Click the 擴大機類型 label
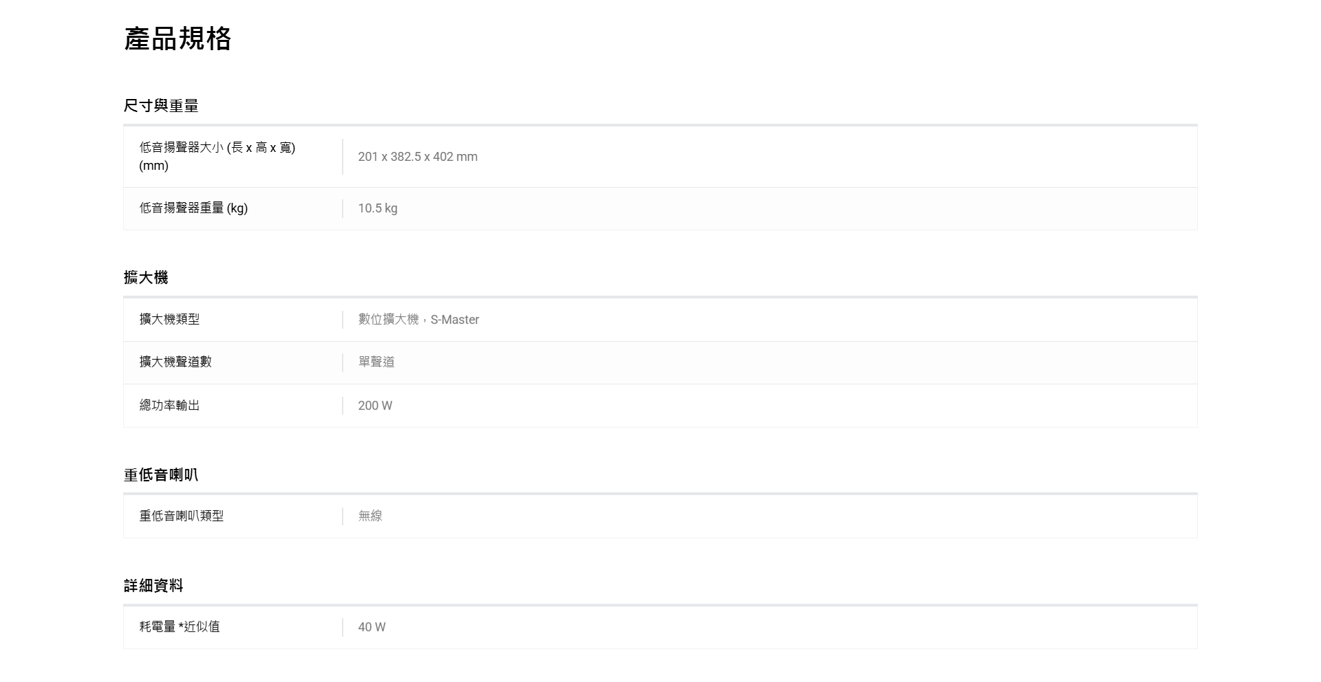1321x682 pixels. (x=169, y=319)
